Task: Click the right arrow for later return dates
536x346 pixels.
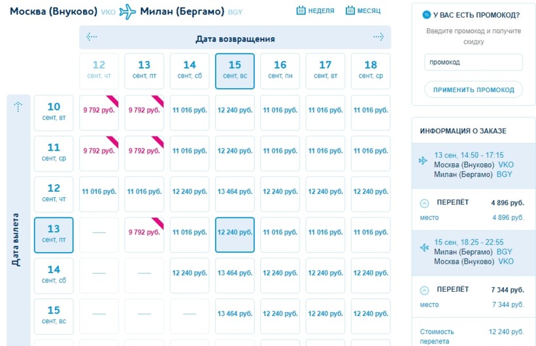Action: [378, 37]
